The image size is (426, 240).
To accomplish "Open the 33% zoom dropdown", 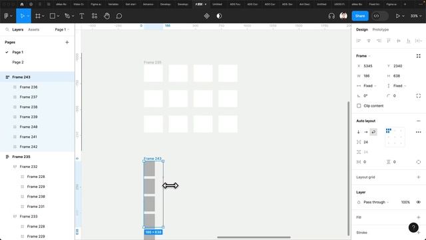I will (416, 16).
